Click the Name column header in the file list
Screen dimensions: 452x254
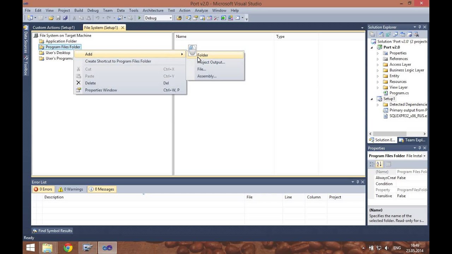point(225,36)
